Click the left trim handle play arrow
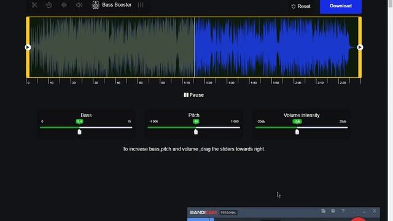The height and width of the screenshot is (221, 393). pos(28,47)
